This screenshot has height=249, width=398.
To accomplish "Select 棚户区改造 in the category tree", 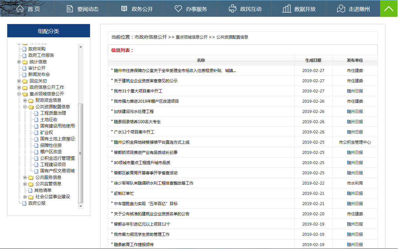I will [51, 152].
